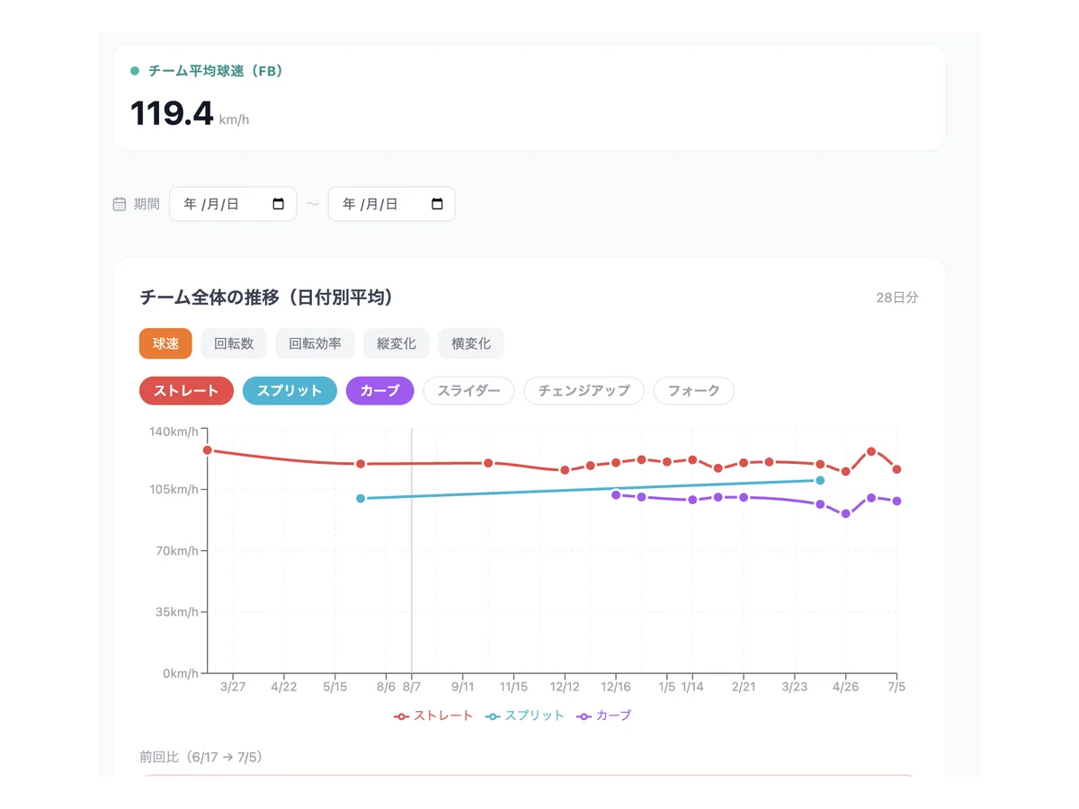
Task: Enable the スライダー pitch filter
Action: pos(468,391)
